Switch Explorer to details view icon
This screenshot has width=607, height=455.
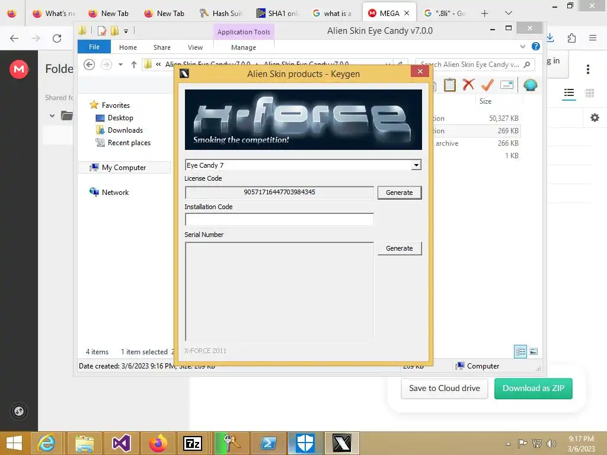(520, 352)
